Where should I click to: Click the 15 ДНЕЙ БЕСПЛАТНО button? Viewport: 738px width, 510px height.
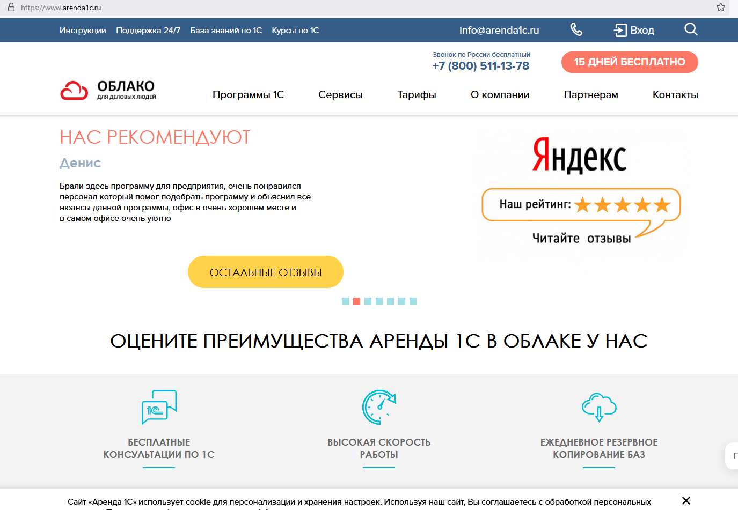point(629,62)
